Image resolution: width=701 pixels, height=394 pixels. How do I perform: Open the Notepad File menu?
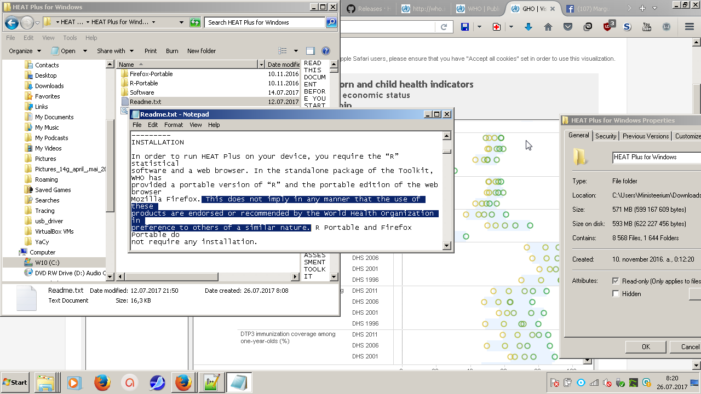[x=137, y=125]
